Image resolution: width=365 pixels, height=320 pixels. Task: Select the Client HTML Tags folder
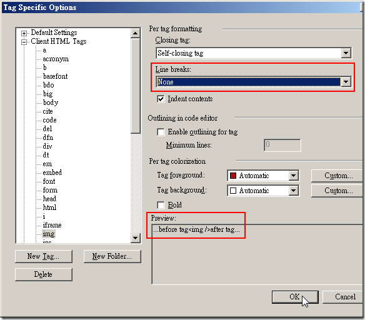click(58, 41)
